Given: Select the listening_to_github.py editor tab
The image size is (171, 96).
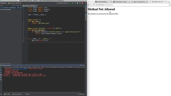Looking at the screenshot, I should tap(30, 6).
